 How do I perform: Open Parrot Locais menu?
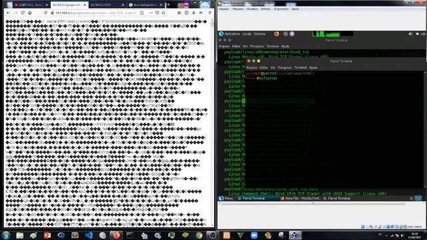pos(247,34)
